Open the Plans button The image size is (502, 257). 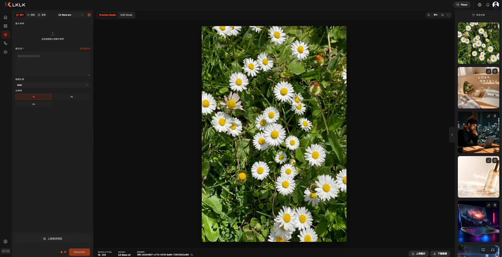click(x=462, y=5)
